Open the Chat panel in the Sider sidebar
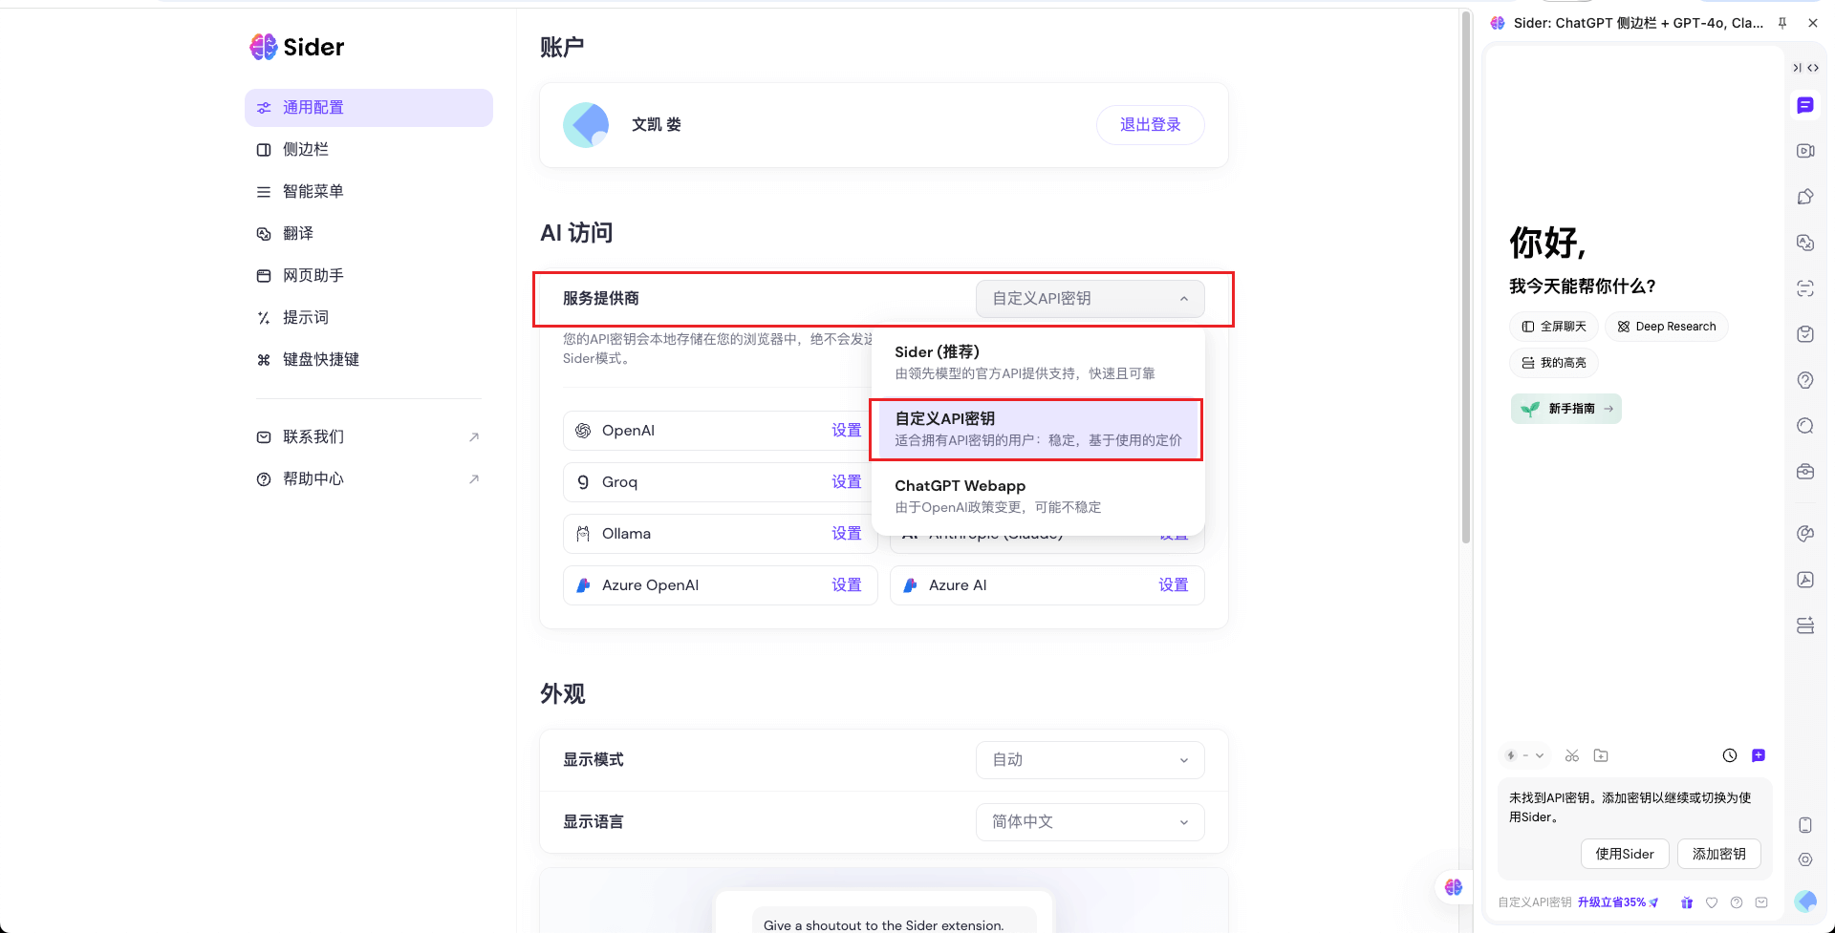This screenshot has height=933, width=1835. [1805, 105]
